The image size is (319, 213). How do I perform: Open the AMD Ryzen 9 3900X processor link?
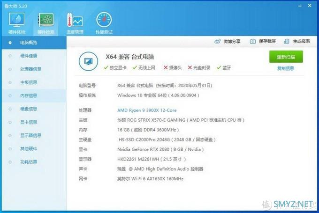click(x=147, y=110)
